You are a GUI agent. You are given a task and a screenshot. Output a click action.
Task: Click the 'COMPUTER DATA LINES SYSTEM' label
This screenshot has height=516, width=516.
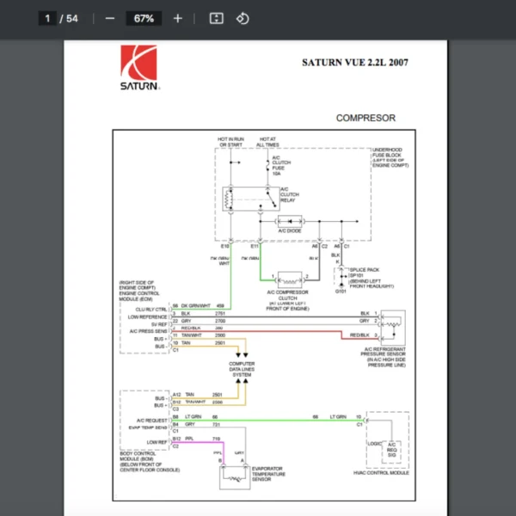pyautogui.click(x=242, y=369)
